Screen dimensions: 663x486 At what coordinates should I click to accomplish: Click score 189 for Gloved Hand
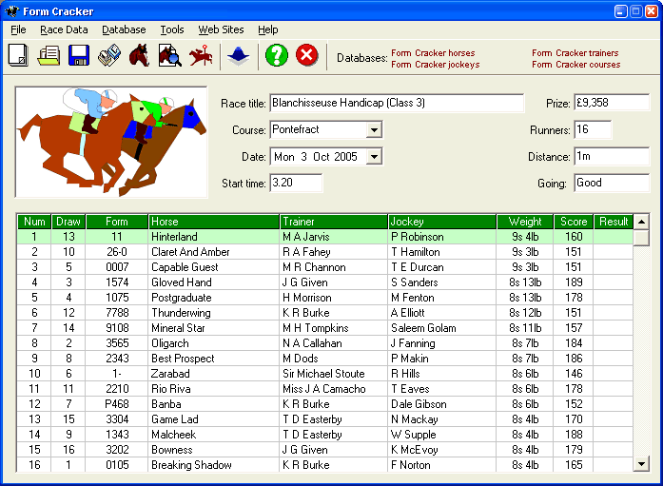pyautogui.click(x=574, y=282)
